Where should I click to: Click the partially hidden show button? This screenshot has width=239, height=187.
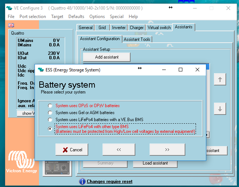click(x=26, y=113)
